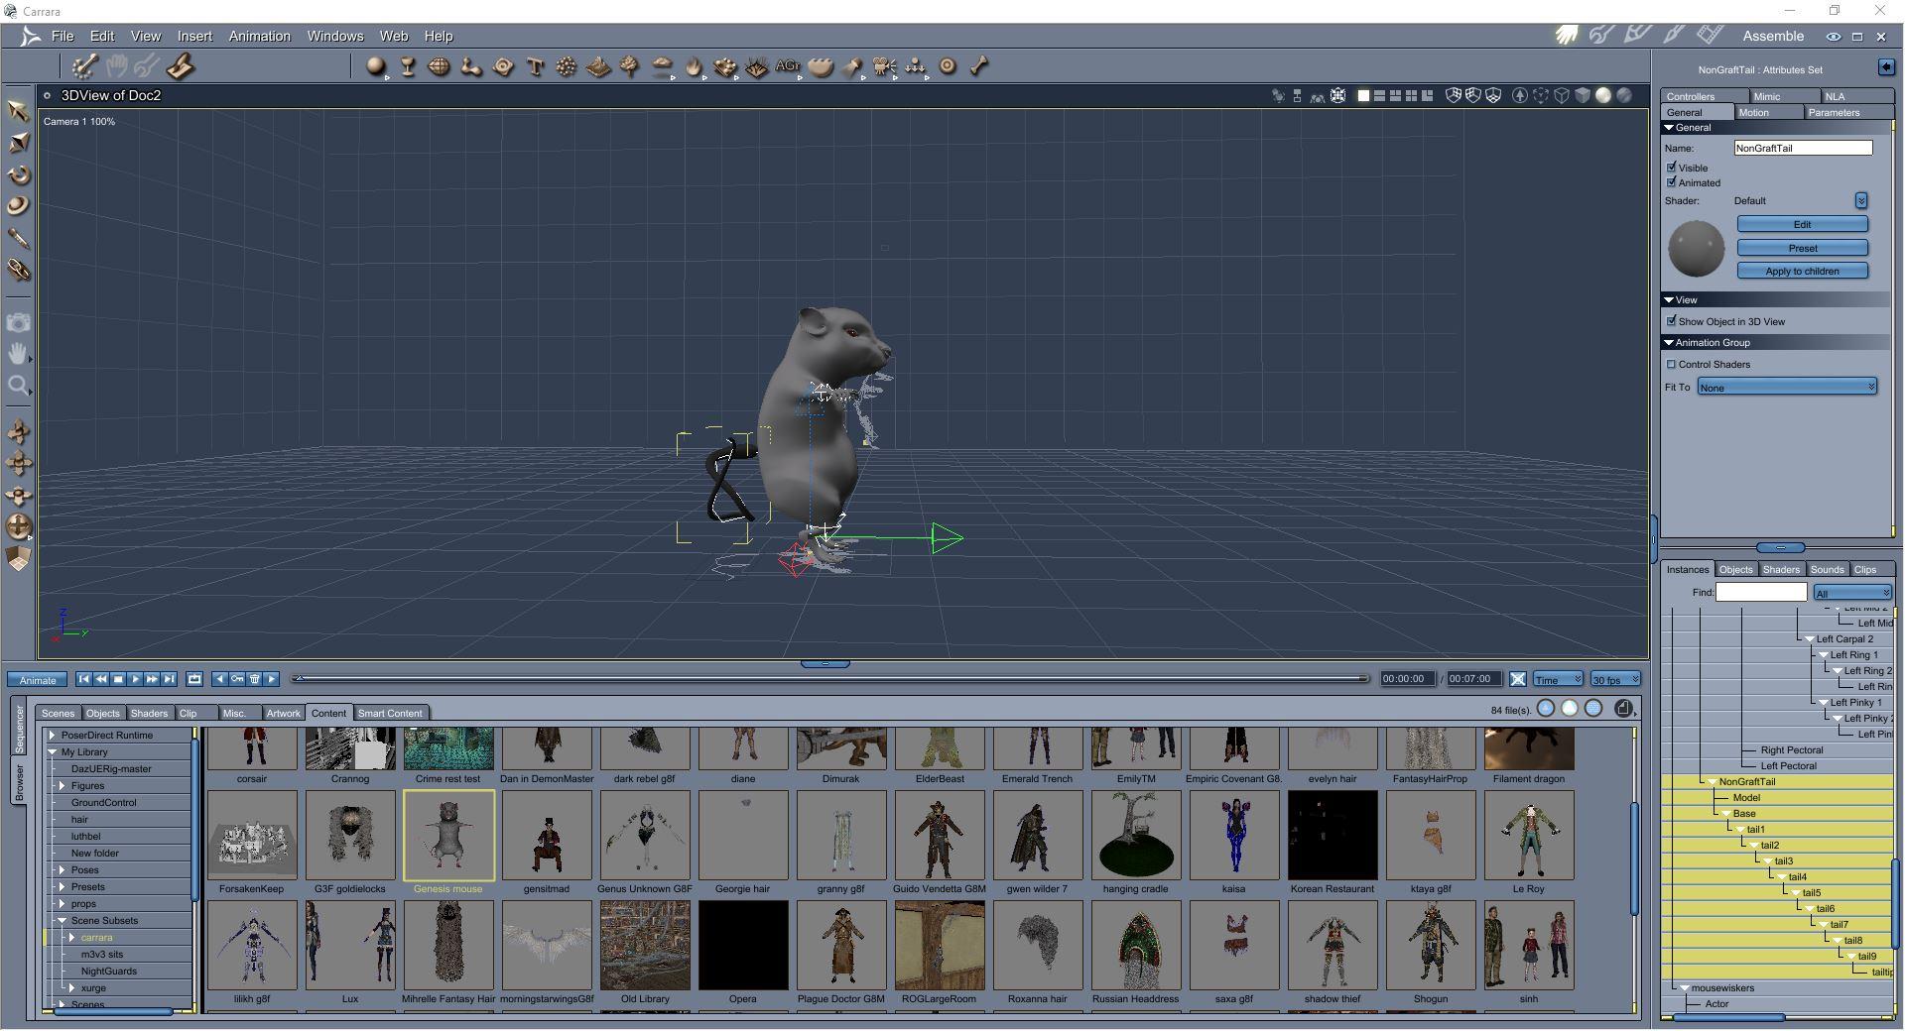The height and width of the screenshot is (1031, 1905).
Task: Open the Time display dropdown
Action: (x=1558, y=679)
